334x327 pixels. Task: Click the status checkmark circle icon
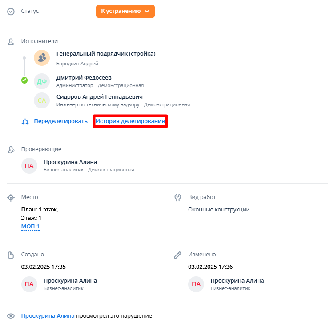click(x=11, y=12)
